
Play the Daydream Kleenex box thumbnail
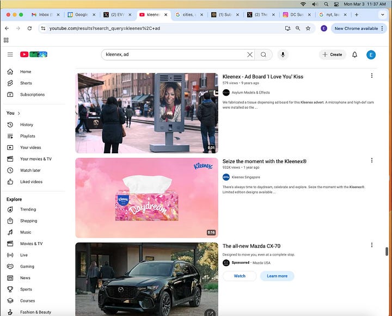(147, 198)
